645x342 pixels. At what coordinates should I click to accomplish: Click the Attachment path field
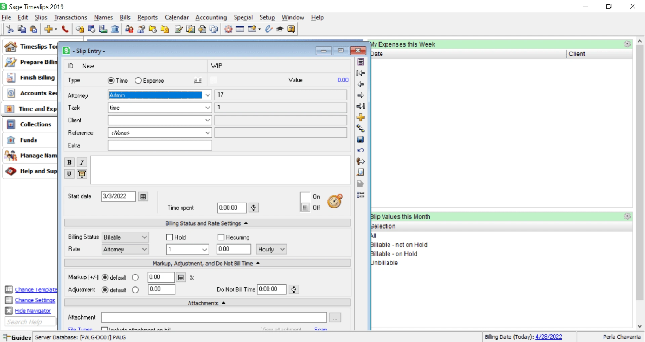pos(214,318)
